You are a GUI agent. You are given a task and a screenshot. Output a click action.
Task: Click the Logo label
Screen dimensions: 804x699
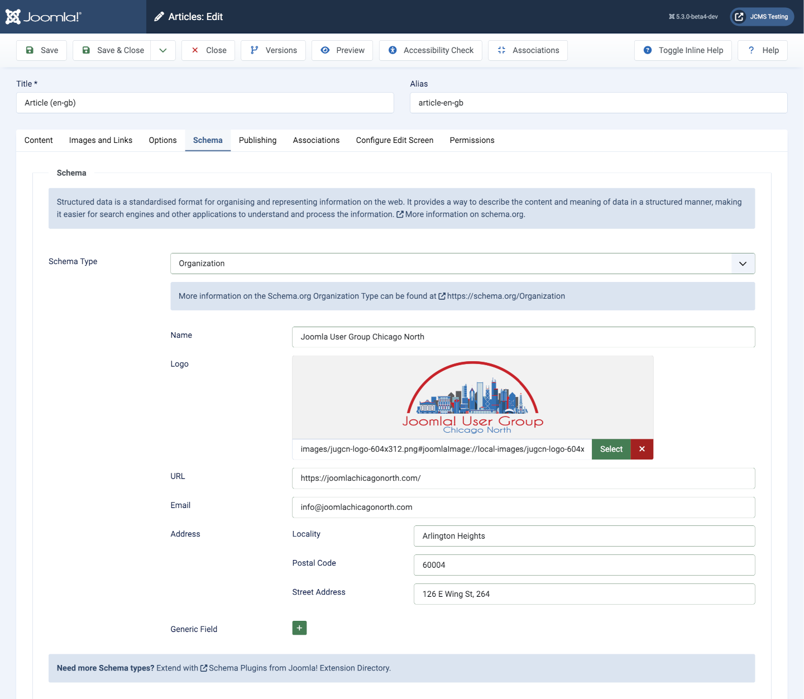click(179, 364)
